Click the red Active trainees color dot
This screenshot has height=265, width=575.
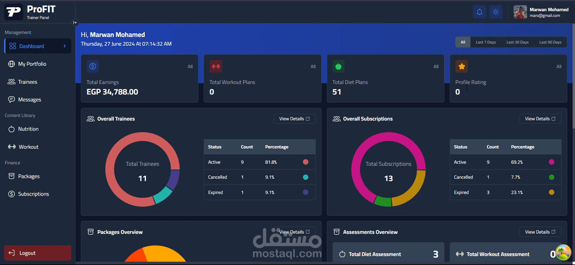tap(306, 162)
